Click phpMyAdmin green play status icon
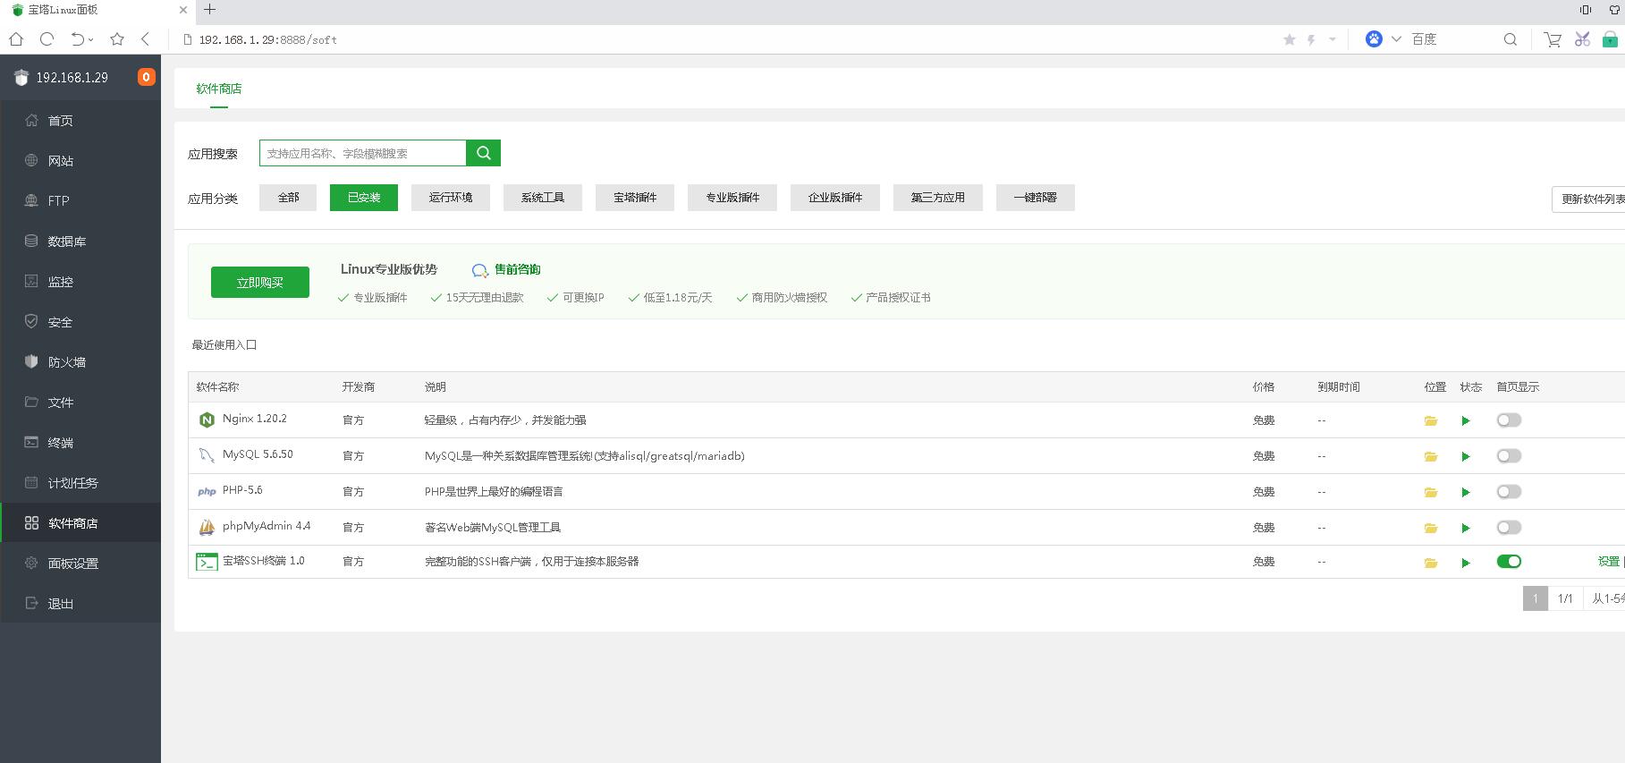1625x763 pixels. click(1466, 528)
